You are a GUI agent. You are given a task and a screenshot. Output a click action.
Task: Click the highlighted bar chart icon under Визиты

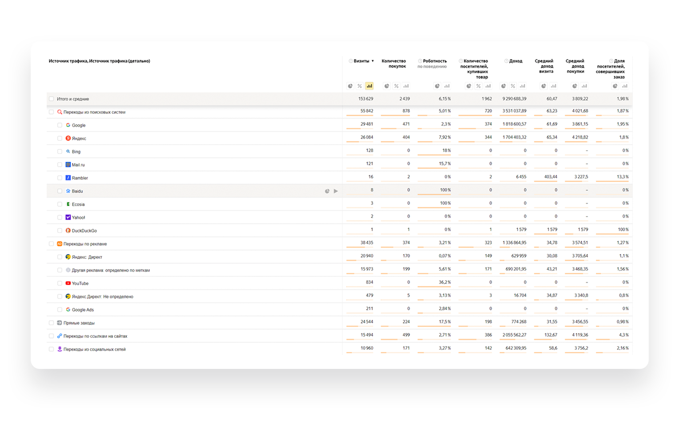click(369, 86)
